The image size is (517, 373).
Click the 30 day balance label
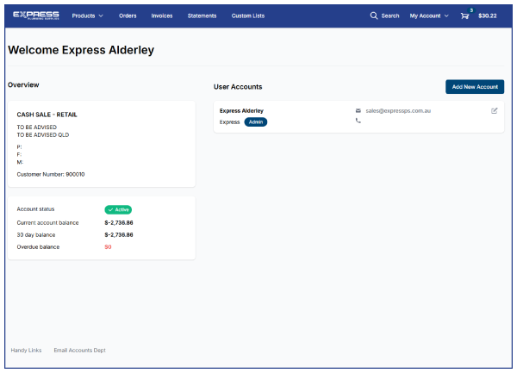(x=36, y=234)
